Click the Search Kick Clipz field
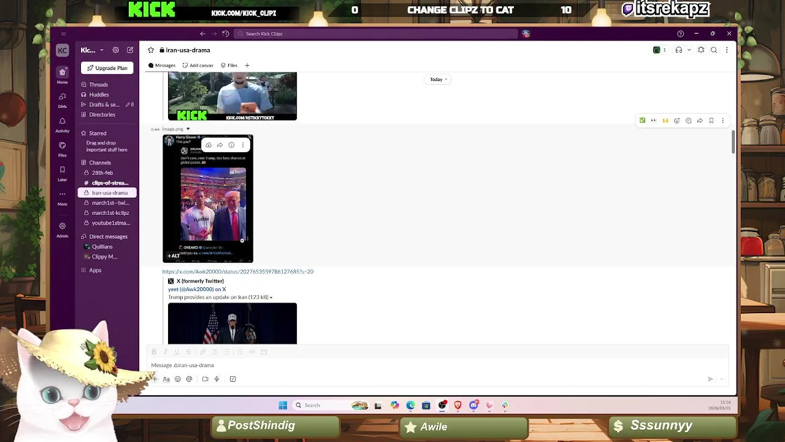 [x=375, y=34]
